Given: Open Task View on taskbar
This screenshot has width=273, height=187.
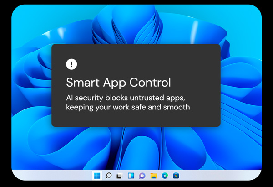Looking at the screenshot, I should tap(120, 176).
